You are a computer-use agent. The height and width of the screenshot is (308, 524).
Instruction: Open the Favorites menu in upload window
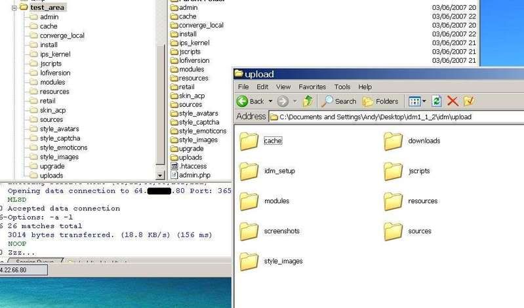(x=312, y=87)
